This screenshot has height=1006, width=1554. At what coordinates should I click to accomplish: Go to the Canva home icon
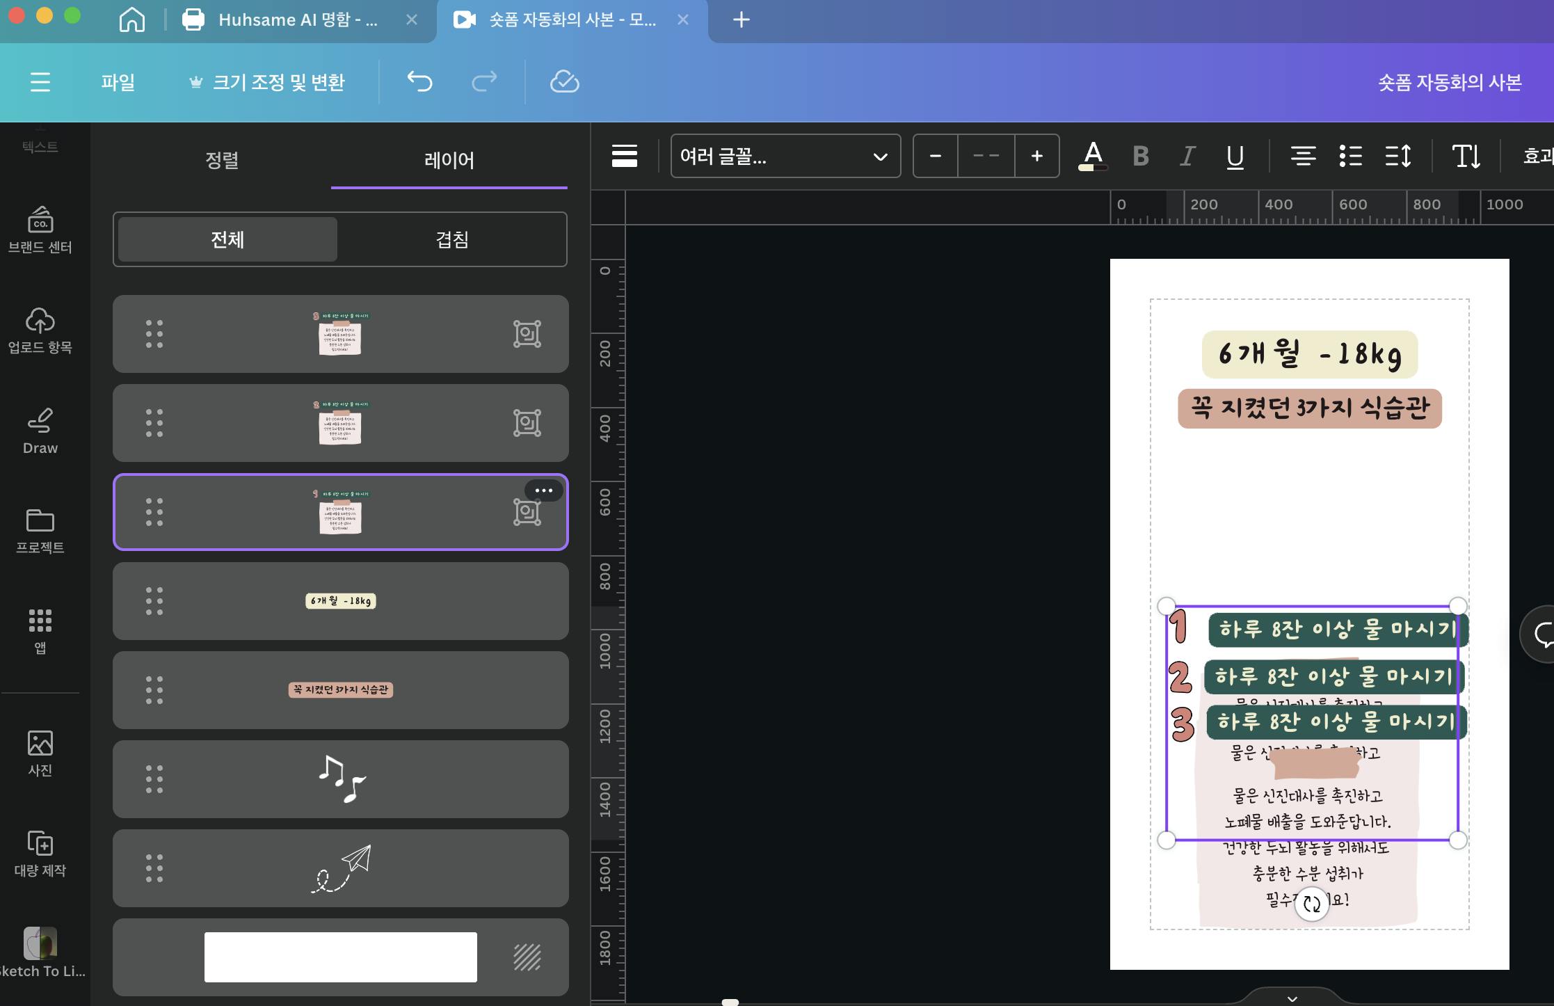132,19
